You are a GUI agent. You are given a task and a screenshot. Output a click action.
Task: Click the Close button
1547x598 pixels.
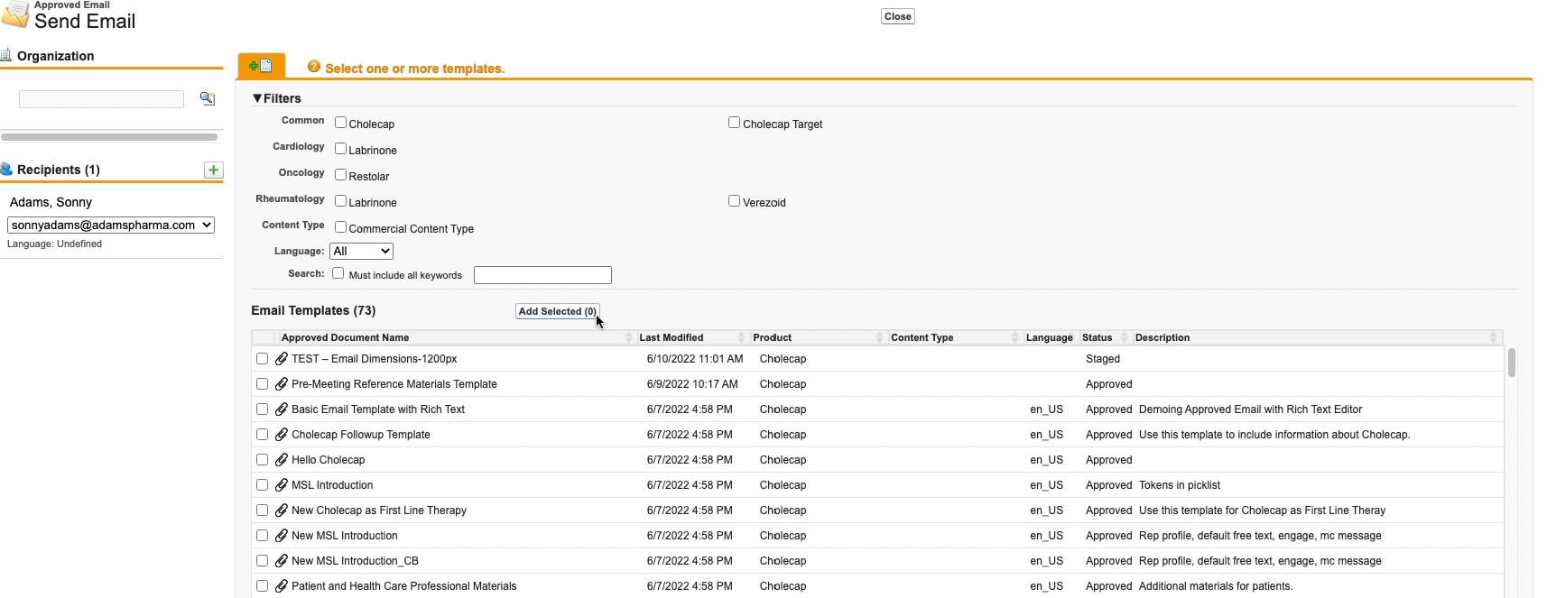click(897, 16)
